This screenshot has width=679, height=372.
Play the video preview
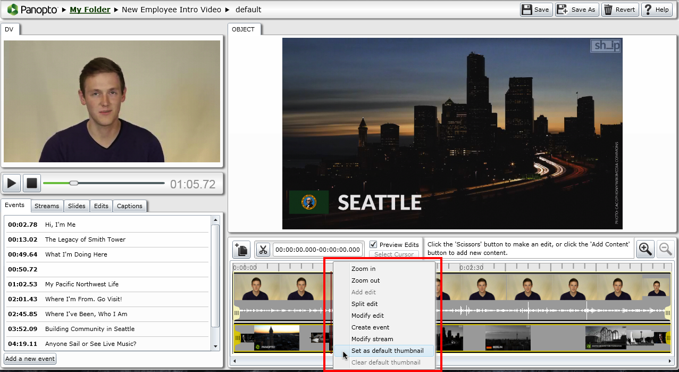12,184
